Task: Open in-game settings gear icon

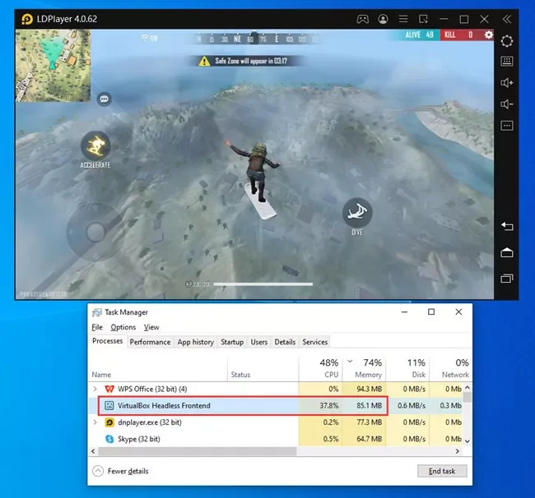Action: click(x=489, y=35)
